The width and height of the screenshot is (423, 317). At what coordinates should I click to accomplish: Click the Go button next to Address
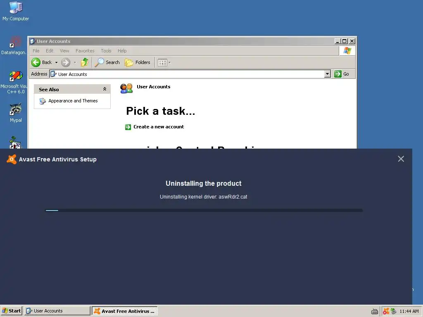pos(342,74)
